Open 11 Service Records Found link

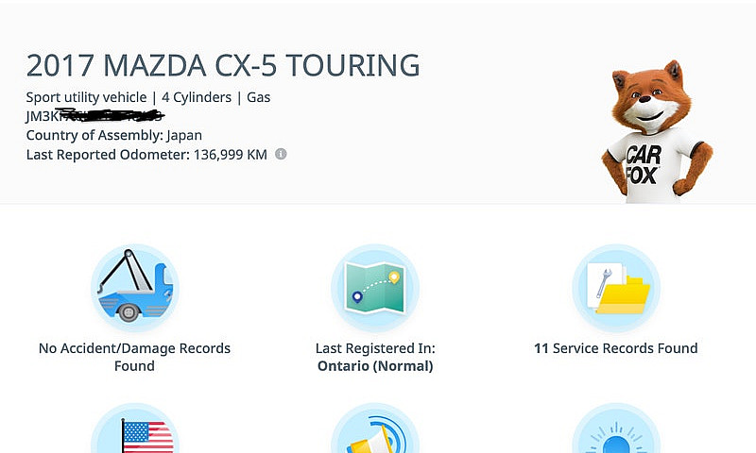coord(616,348)
